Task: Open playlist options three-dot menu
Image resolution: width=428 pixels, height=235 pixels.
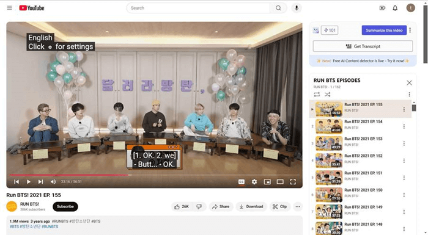Action: 409,95
